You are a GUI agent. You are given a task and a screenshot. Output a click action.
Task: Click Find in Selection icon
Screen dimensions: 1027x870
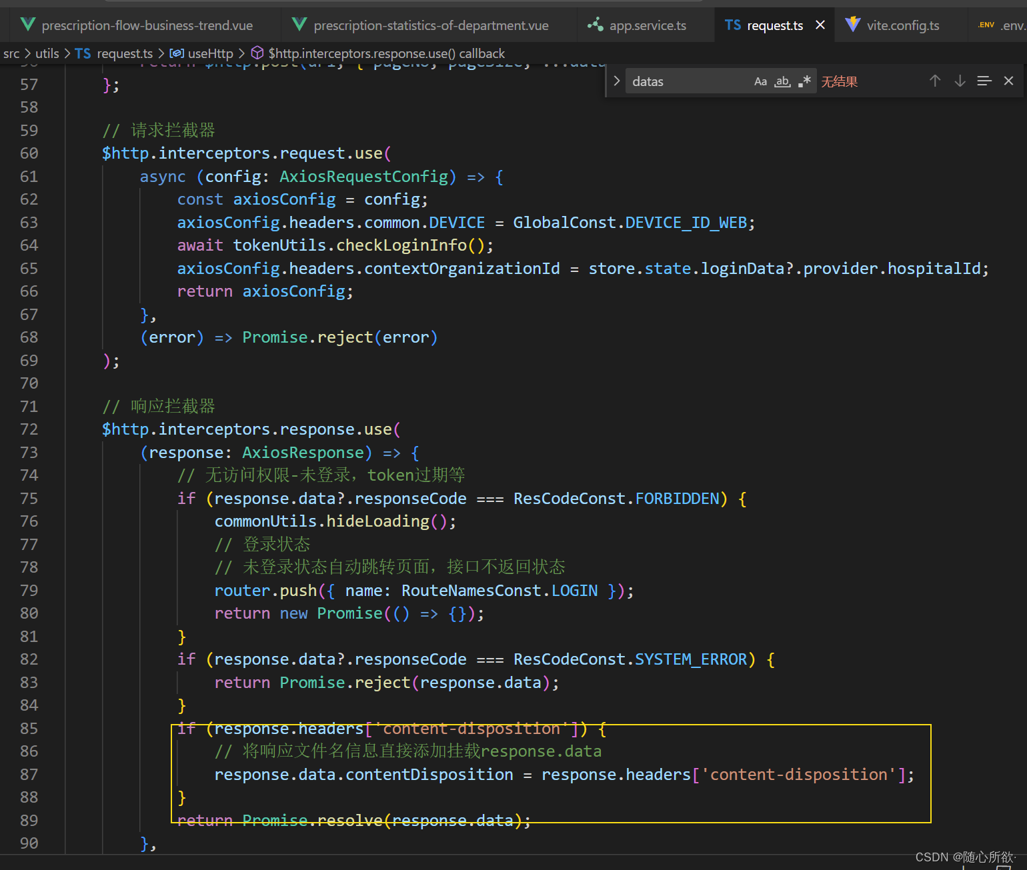pyautogui.click(x=984, y=81)
